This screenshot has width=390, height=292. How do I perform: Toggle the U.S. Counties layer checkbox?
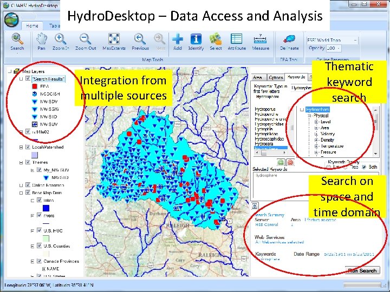coord(39,246)
